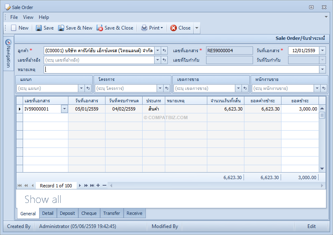Viewport: 333px width, 235px height.
Task: Sort by ยอดค้างชำระ column header
Action: click(263, 101)
